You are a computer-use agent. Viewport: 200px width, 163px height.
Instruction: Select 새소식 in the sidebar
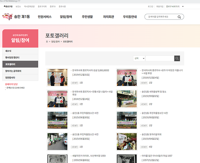click(x=20, y=51)
